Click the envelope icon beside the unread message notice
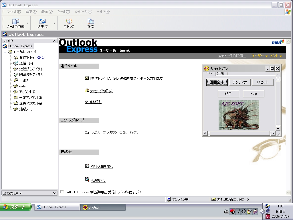Screen dimensions: 293x220 tap(86, 78)
